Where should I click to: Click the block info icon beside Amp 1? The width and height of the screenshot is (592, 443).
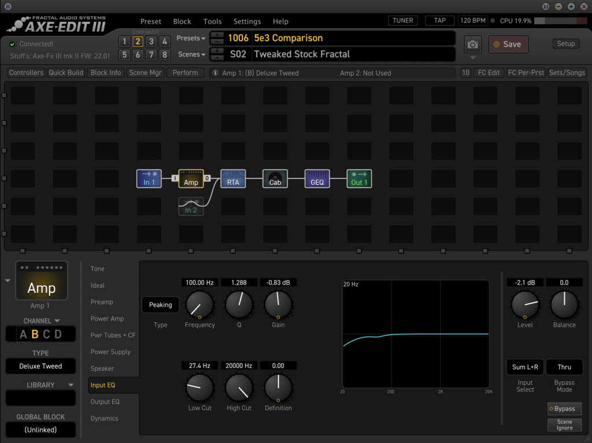pyautogui.click(x=215, y=73)
